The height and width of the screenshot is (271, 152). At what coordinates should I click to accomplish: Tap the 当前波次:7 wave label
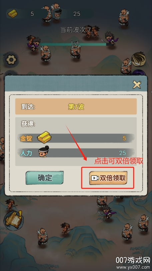[x=75, y=30]
